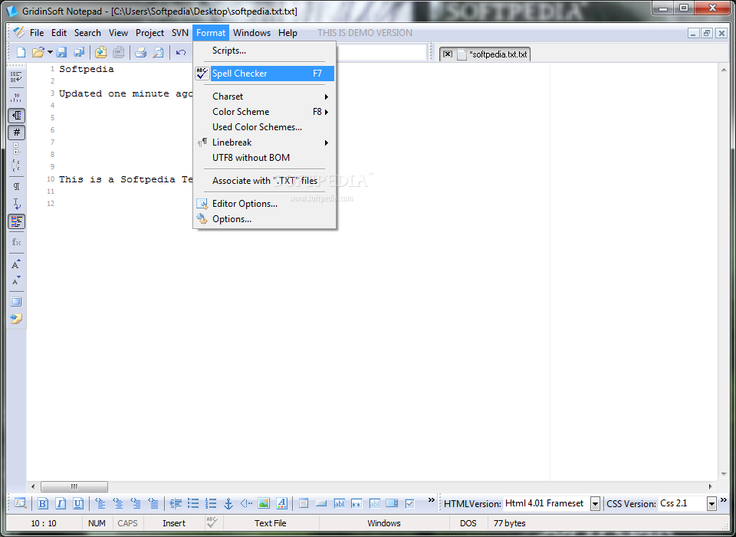736x537 pixels.
Task: Save the file with floppy disk icon
Action: click(x=61, y=53)
